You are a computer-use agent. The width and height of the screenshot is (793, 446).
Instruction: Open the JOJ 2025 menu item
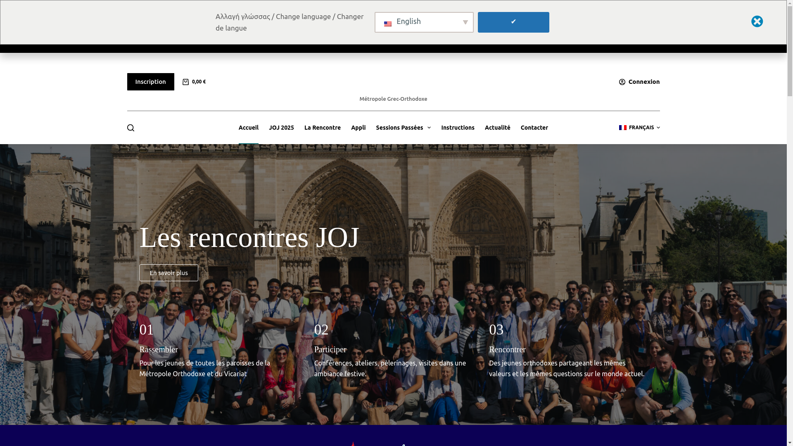(x=281, y=128)
